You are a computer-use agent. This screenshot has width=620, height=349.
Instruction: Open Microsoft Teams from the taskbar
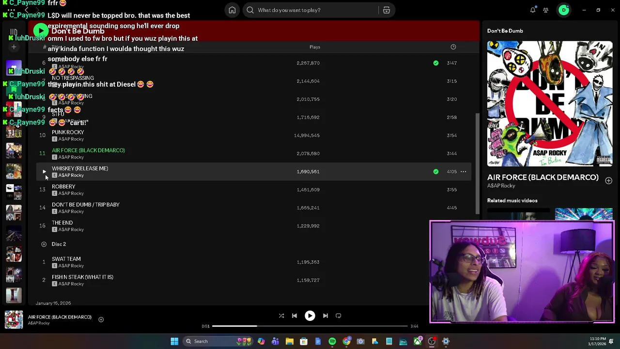pos(275,341)
